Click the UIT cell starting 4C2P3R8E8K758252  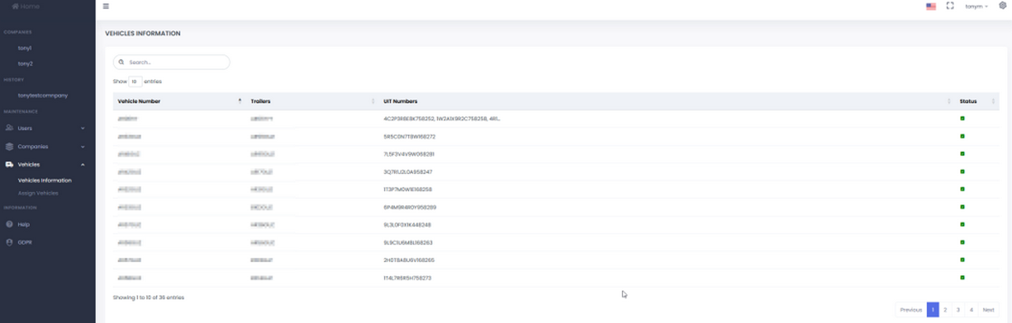coord(442,119)
